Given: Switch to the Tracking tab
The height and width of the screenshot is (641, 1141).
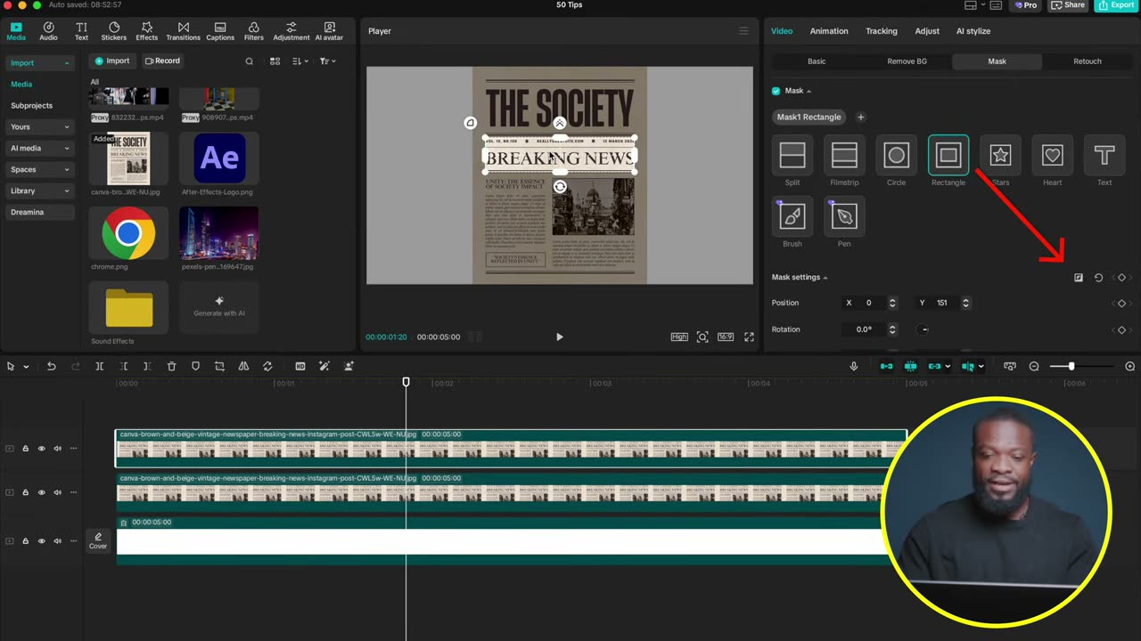Looking at the screenshot, I should click(882, 31).
